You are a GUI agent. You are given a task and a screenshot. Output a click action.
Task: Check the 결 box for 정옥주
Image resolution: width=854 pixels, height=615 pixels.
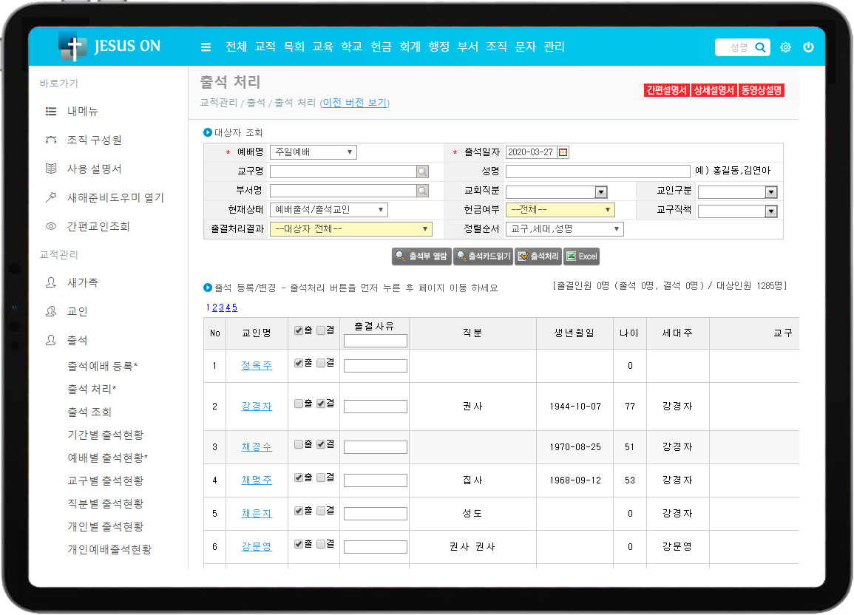pyautogui.click(x=321, y=363)
